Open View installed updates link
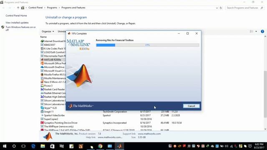Screen dimensions: 267x150 pos(17,22)
